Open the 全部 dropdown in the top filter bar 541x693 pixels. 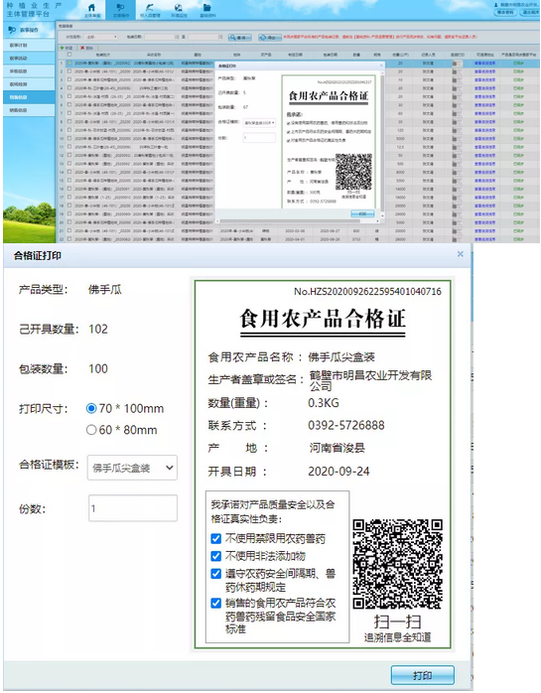coord(101,37)
